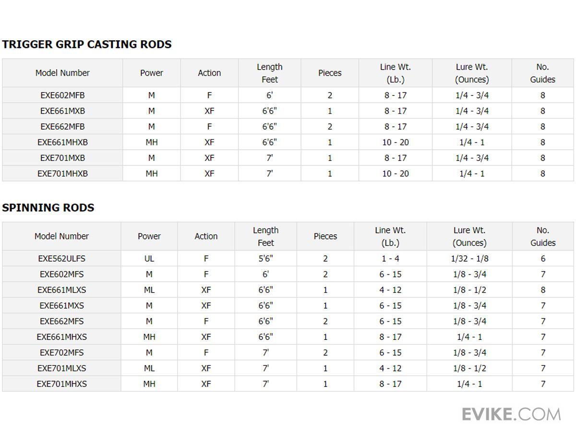Select the 1 - 4 line weight cell

pyautogui.click(x=390, y=258)
